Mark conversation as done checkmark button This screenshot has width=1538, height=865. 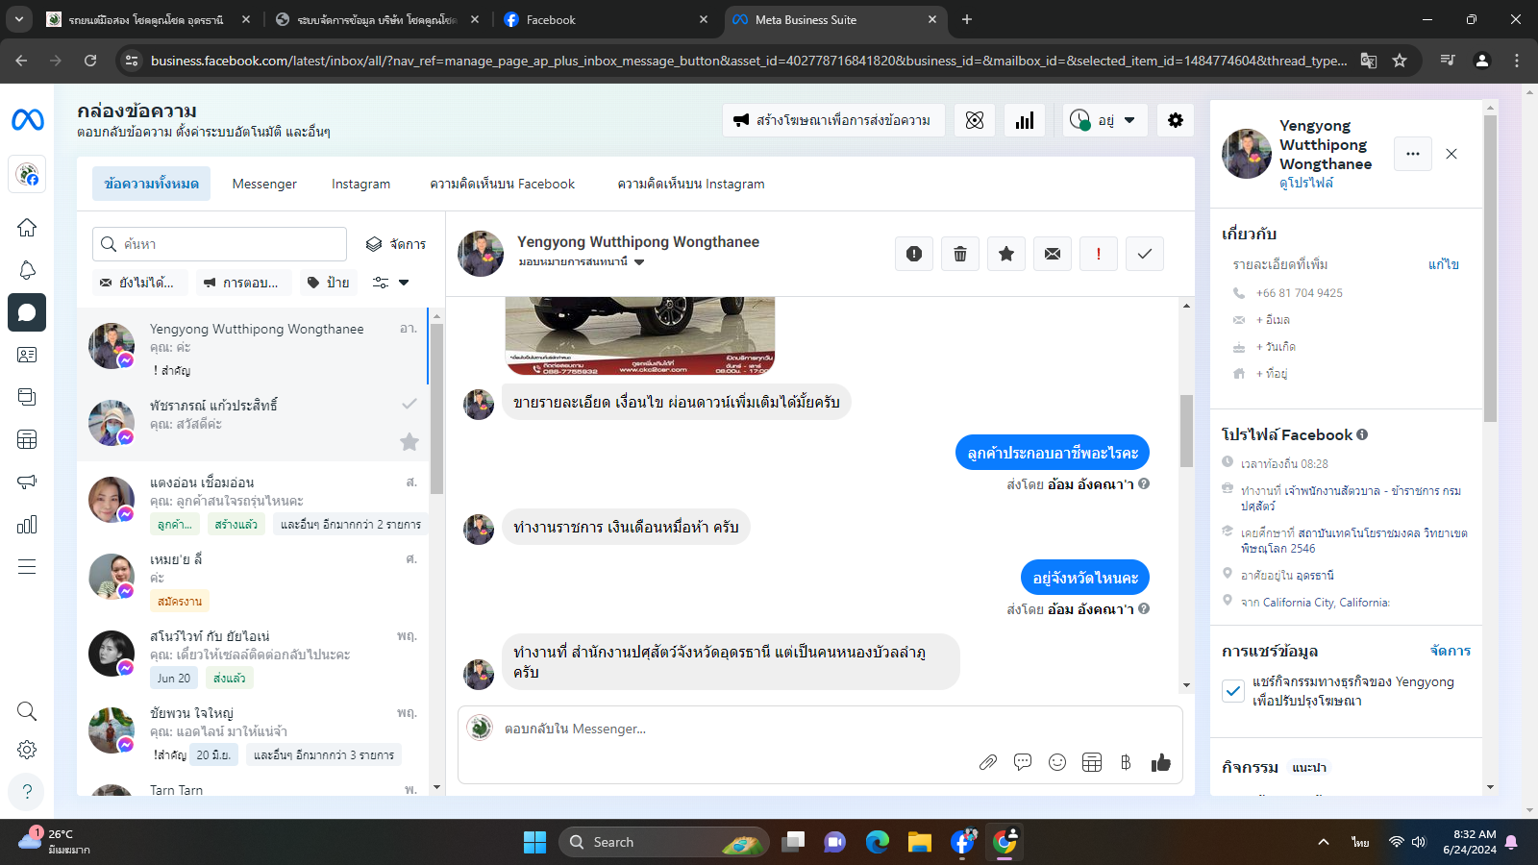click(x=1145, y=254)
